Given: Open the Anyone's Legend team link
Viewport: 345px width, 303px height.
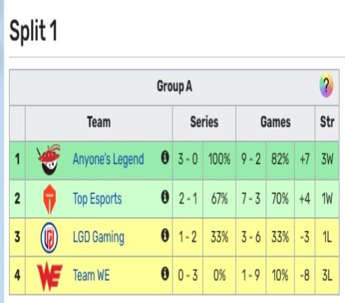Looking at the screenshot, I should 108,160.
